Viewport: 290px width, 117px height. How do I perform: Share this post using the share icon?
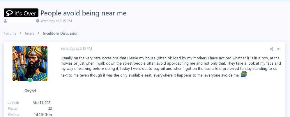point(271,49)
